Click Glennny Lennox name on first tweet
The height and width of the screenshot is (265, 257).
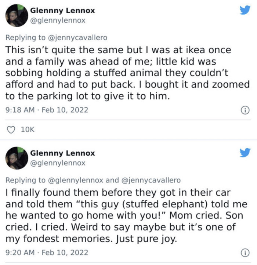[x=62, y=11]
